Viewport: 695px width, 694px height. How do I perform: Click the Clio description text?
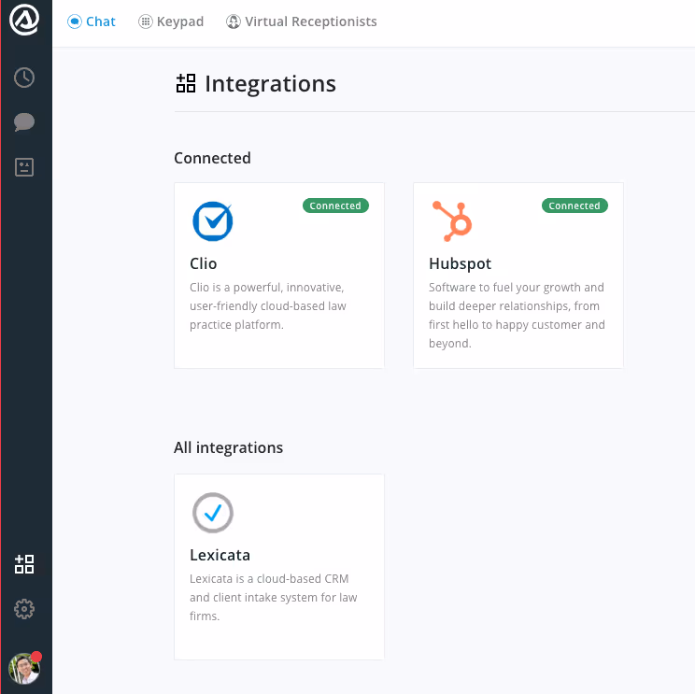click(268, 305)
